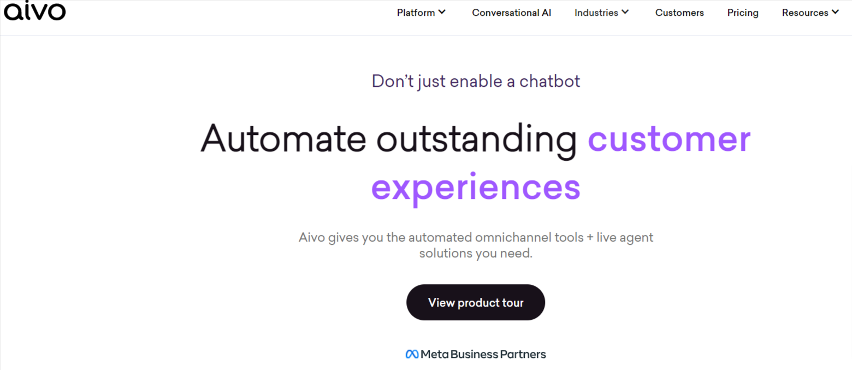Expand the Resources dropdown
The image size is (852, 370).
tap(809, 12)
